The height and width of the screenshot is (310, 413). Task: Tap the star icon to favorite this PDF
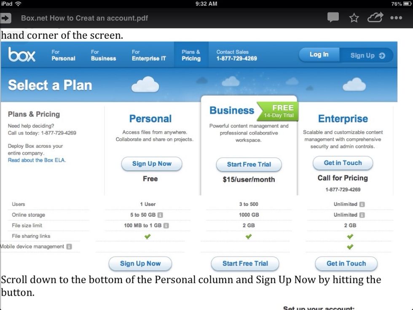354,18
